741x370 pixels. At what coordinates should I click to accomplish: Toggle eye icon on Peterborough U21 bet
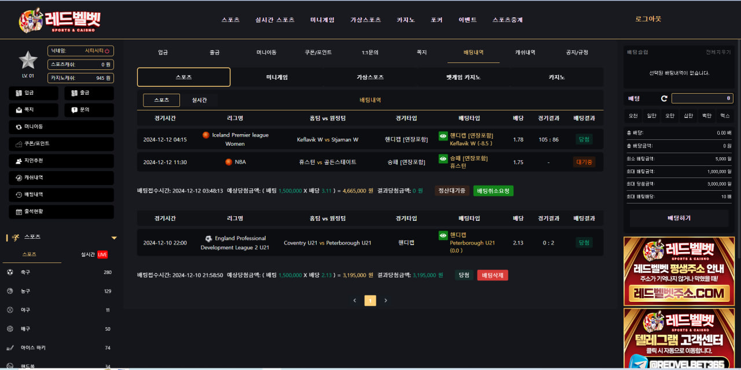coord(443,235)
